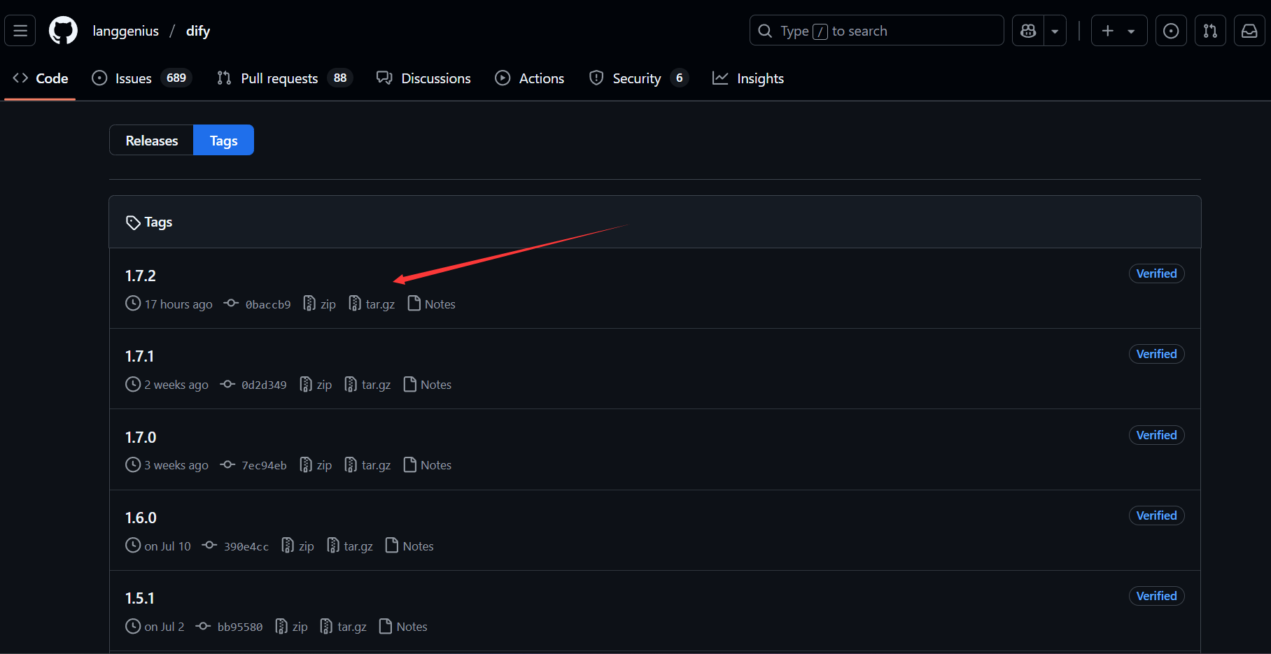View Notes for tag 1.5.1

[x=403, y=627]
